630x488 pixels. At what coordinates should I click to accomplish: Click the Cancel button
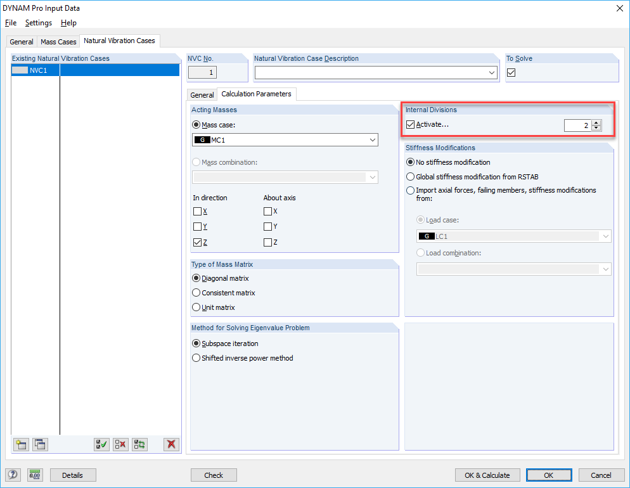coord(601,475)
